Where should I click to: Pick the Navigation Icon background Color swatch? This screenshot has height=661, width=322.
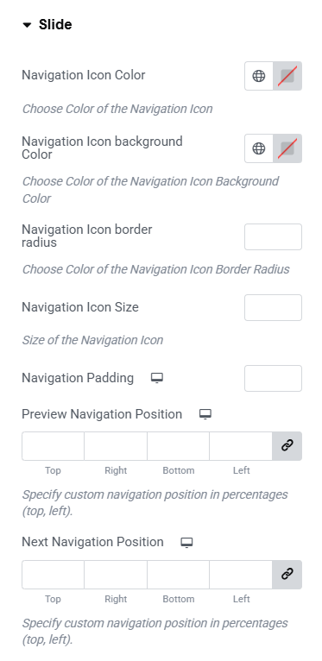[287, 148]
